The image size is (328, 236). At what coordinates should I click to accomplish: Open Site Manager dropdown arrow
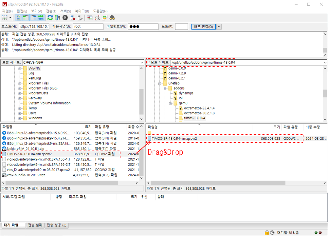pyautogui.click(x=10, y=18)
